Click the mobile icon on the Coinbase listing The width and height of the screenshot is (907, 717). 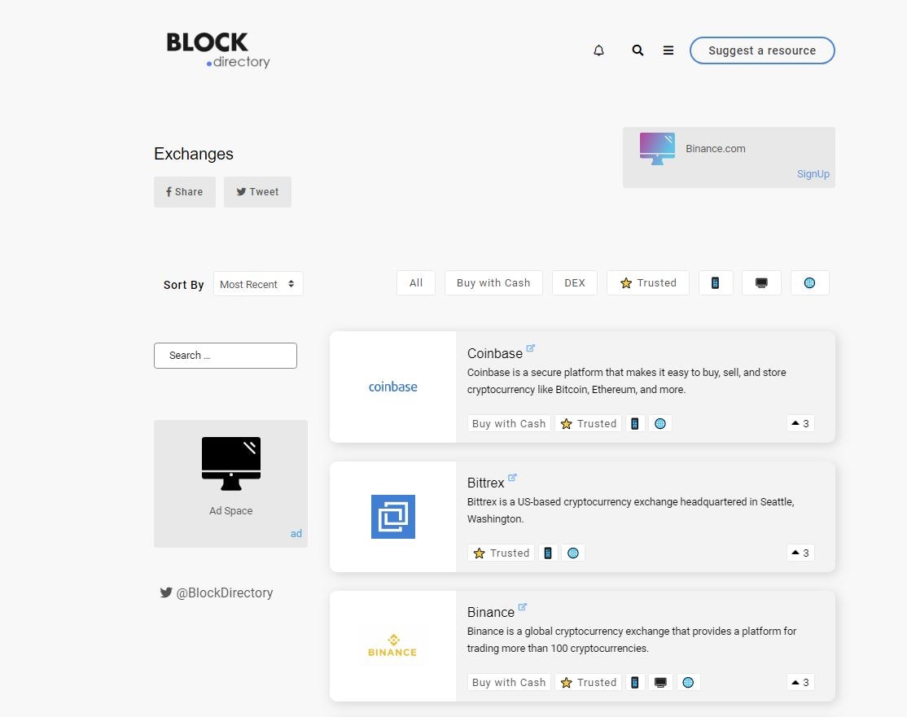pos(635,423)
